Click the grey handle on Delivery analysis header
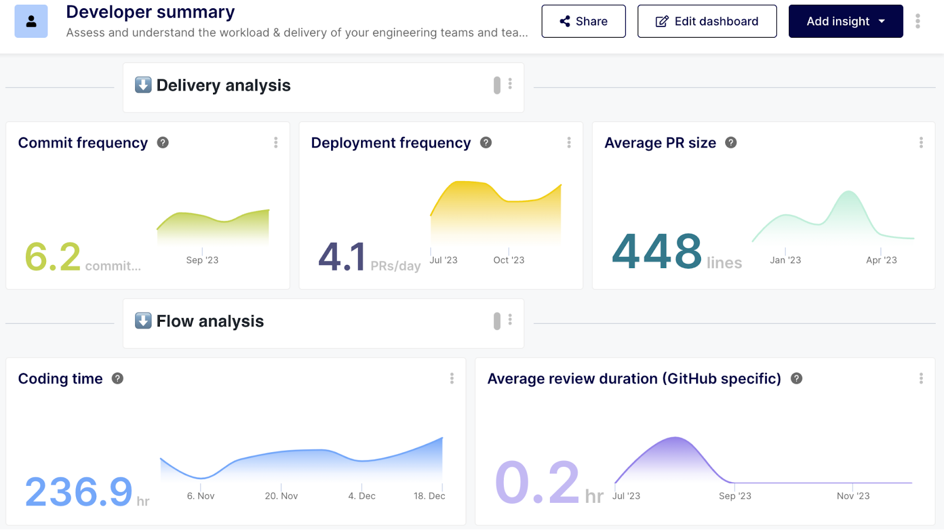The width and height of the screenshot is (944, 530). click(497, 85)
